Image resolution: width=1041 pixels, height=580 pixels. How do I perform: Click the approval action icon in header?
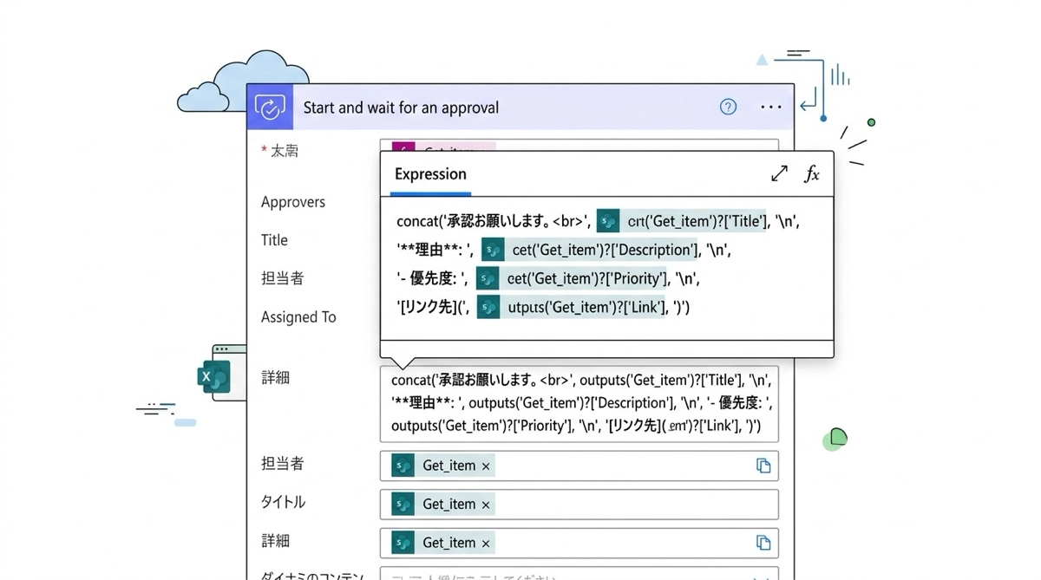tap(270, 108)
